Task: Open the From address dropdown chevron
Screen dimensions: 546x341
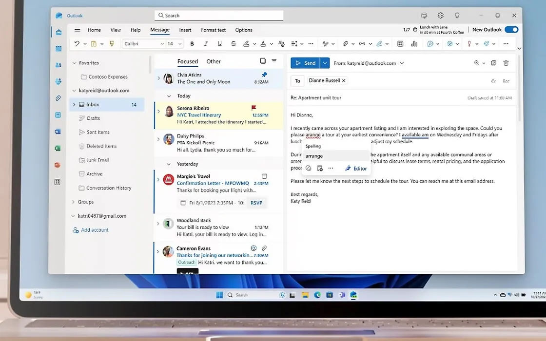Action: coord(402,63)
